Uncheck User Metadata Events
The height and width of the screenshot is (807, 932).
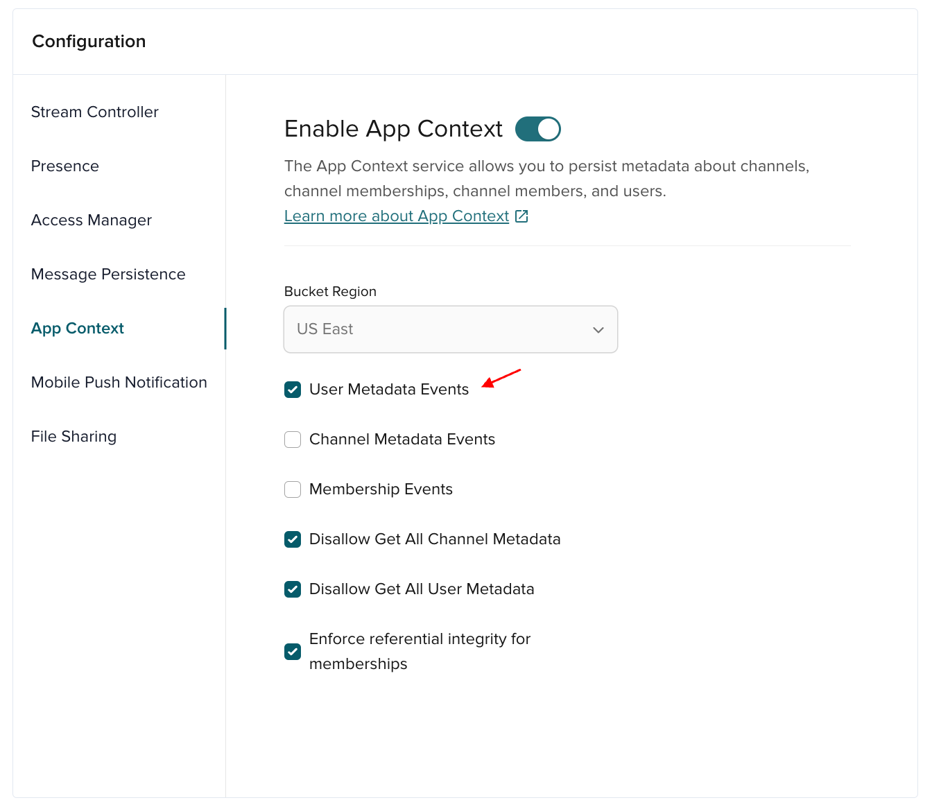tap(293, 390)
